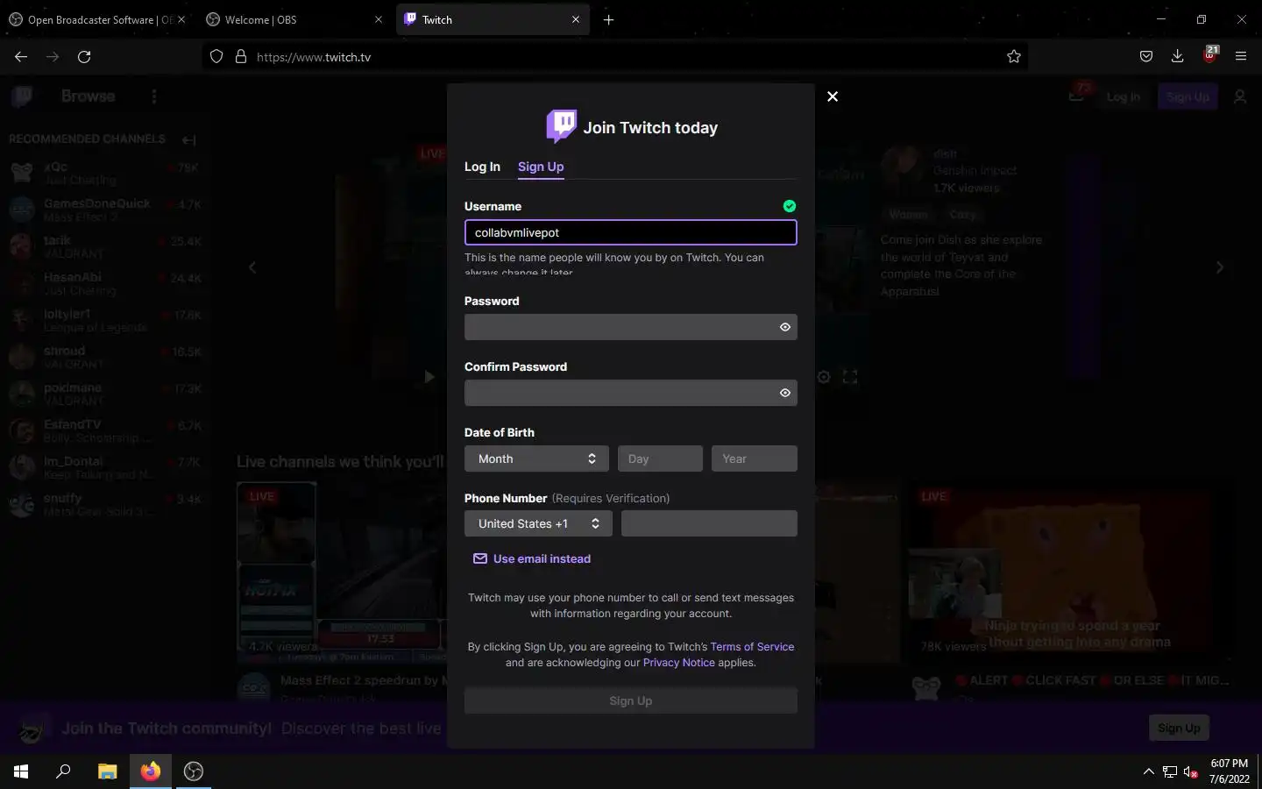Open the Privacy Notice link
The image size is (1262, 789).
[679, 663]
